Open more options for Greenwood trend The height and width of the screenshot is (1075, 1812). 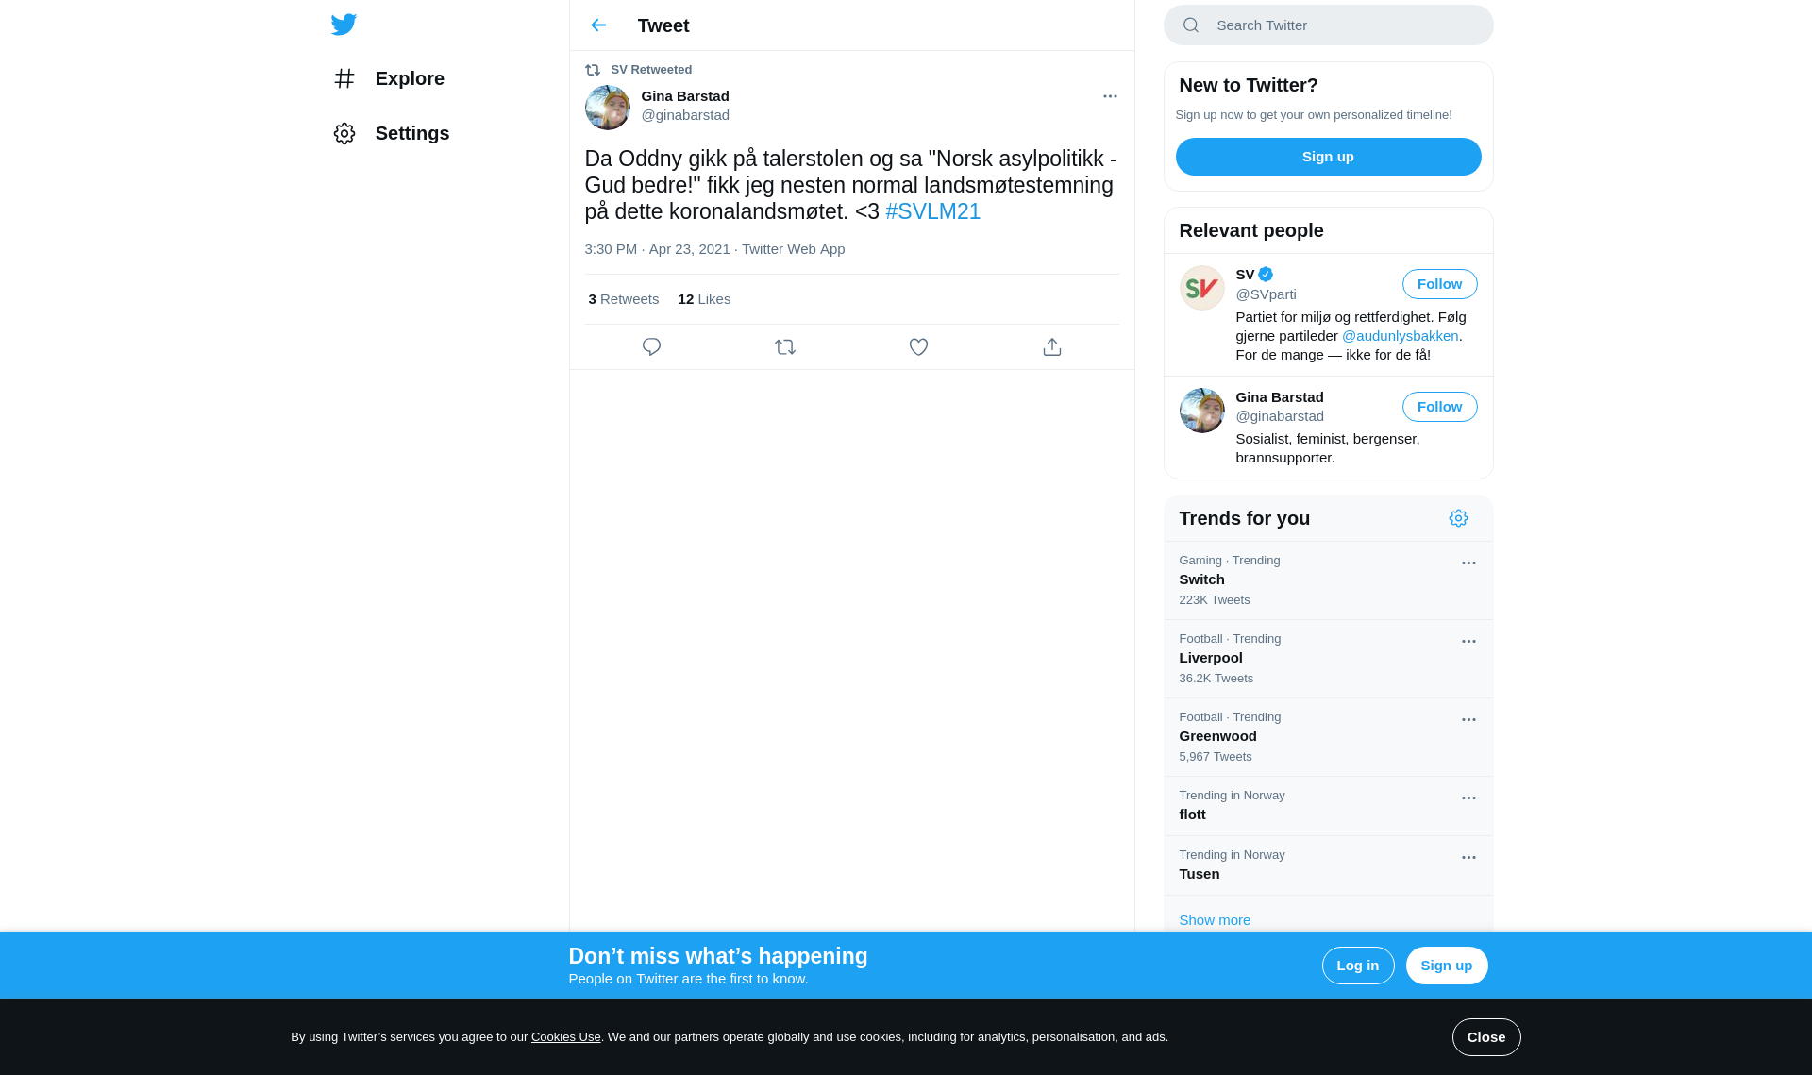coord(1468,720)
